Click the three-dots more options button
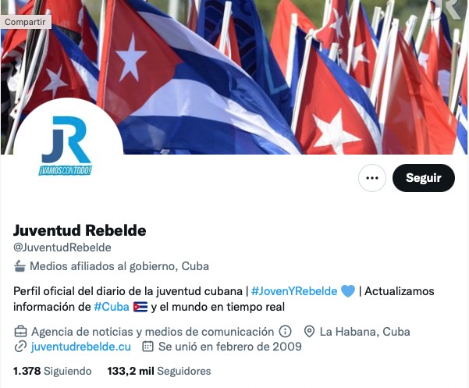The height and width of the screenshot is (388, 469). [x=371, y=178]
